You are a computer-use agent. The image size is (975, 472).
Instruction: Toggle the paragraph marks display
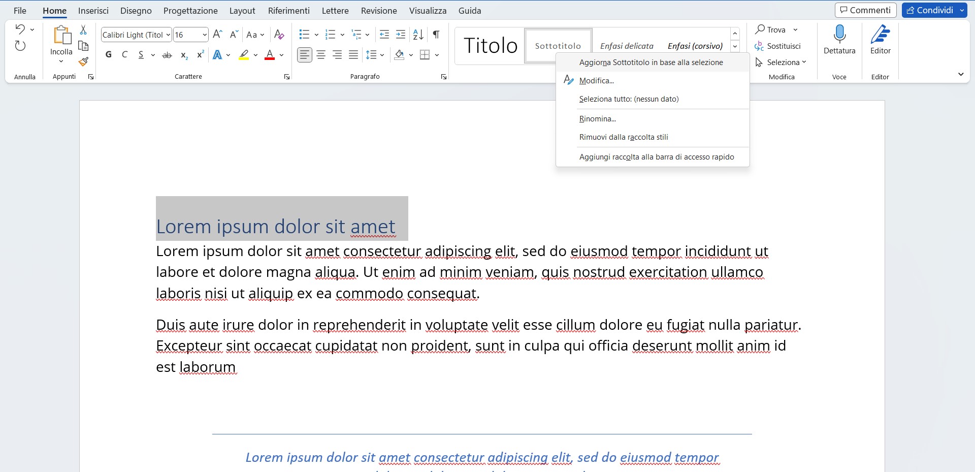[436, 35]
